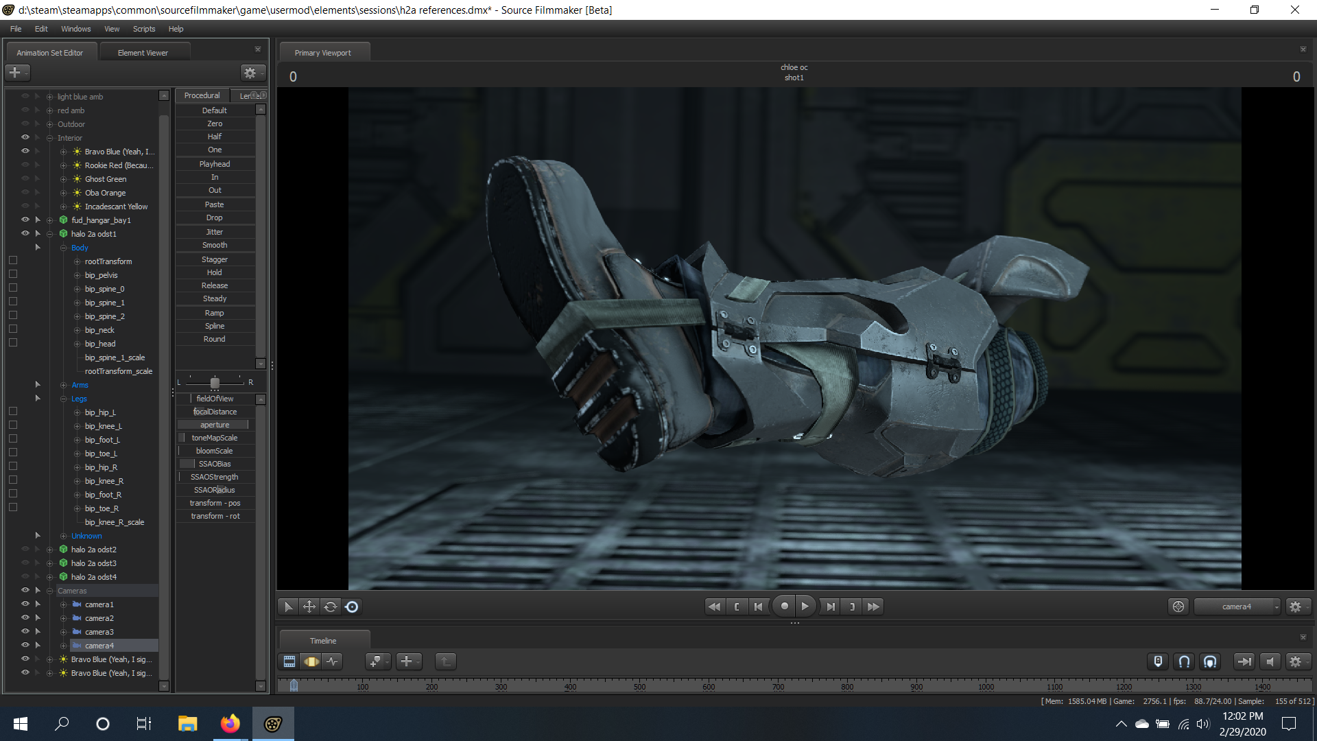The height and width of the screenshot is (741, 1317).
Task: Toggle visibility eye for halo 2a odst1
Action: coord(25,233)
